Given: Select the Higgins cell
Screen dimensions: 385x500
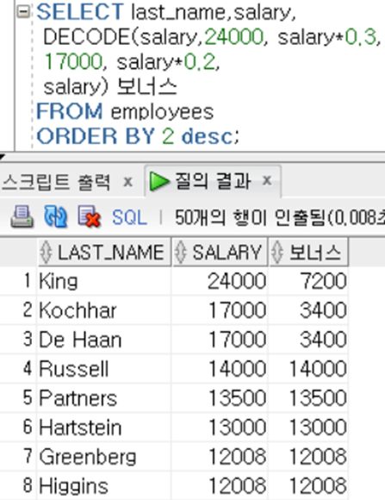Looking at the screenshot, I should pyautogui.click(x=104, y=485).
